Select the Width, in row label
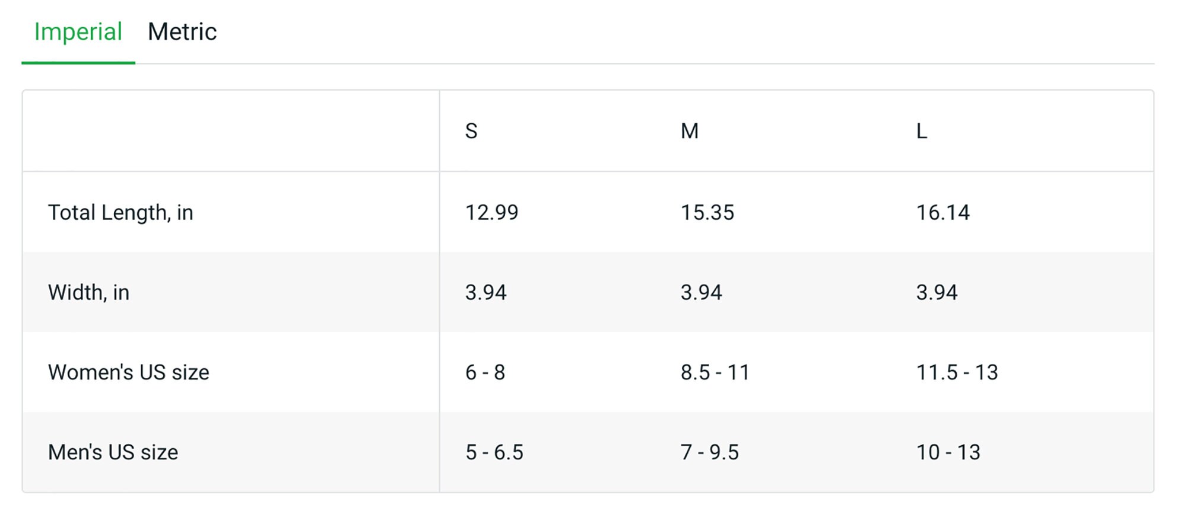Screen dimensions: 1187x521 click(88, 292)
